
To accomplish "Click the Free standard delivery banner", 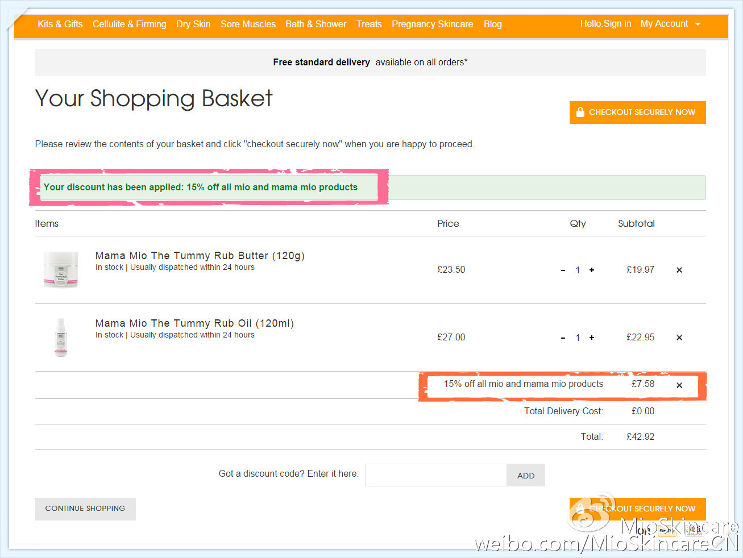I will tap(371, 63).
